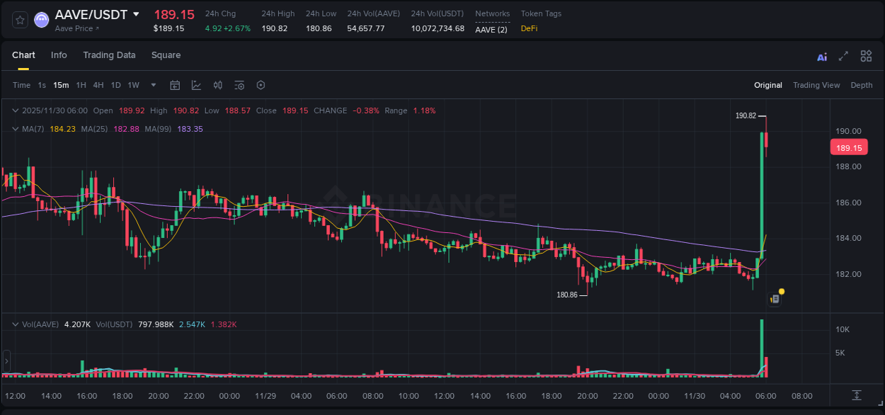Open the chart settings hexagon icon
This screenshot has width=885, height=415.
pos(260,85)
